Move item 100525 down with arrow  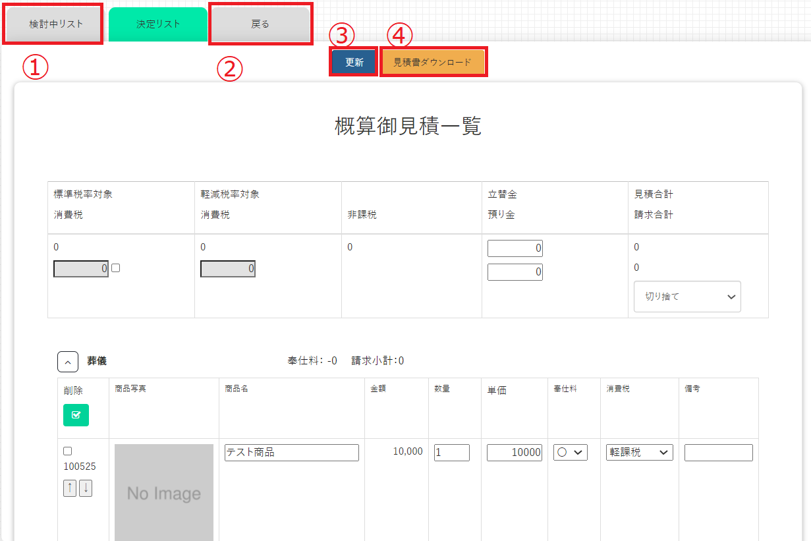(x=86, y=488)
